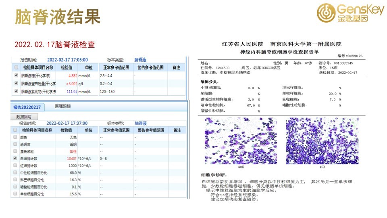
Task: Click the 数据回写 button
Action: point(24,117)
